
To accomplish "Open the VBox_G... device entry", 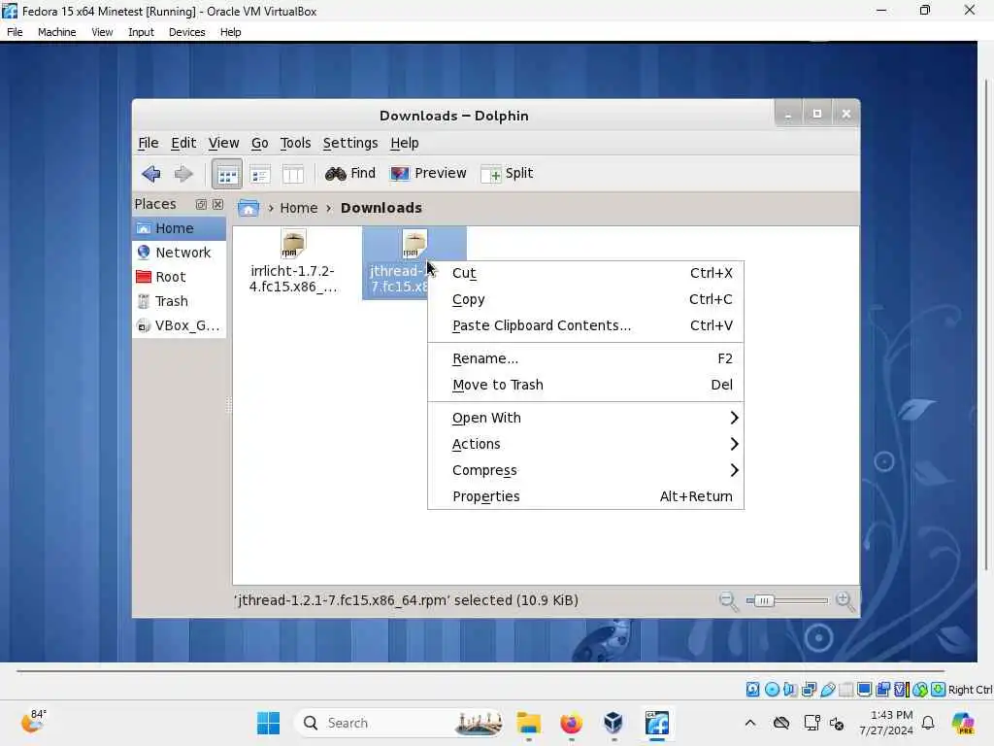I will point(180,325).
